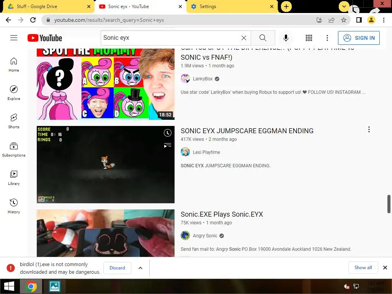Bookmark this page with the star icon
392x294 pixels.
(x=344, y=20)
